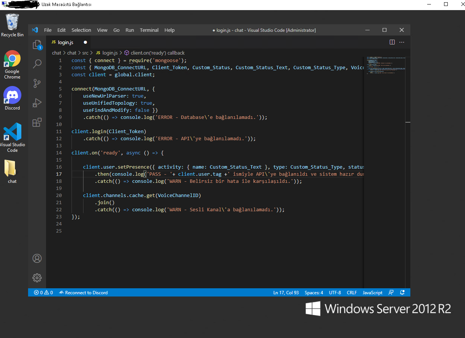Open the editor More Actions ellipsis
This screenshot has height=338, width=465.
tap(402, 42)
